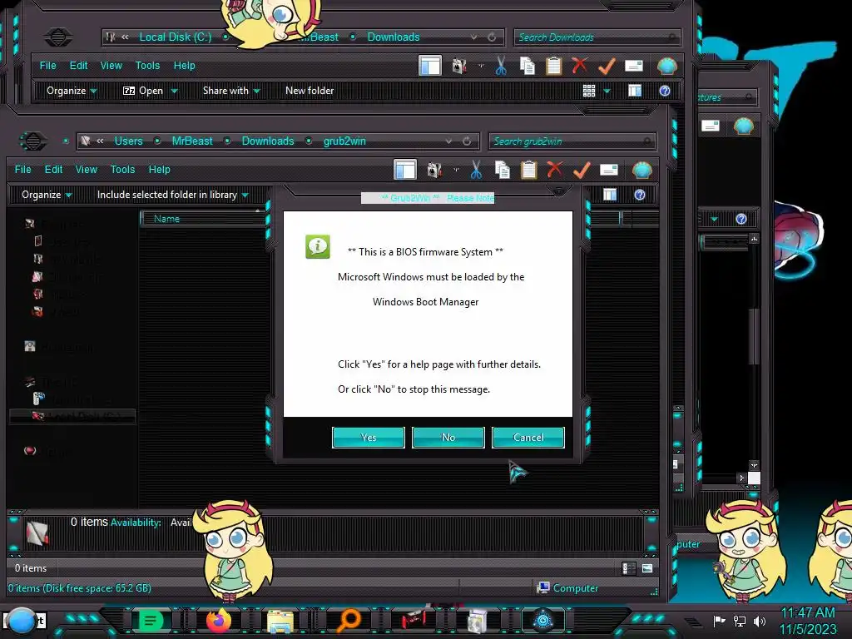Open Organize dropdown in Downloads window

72,91
